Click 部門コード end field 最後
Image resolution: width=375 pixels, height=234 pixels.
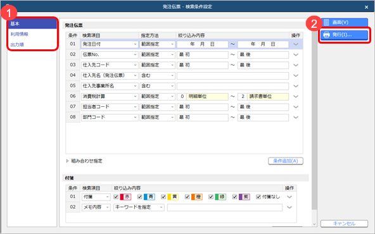pyautogui.click(x=263, y=117)
